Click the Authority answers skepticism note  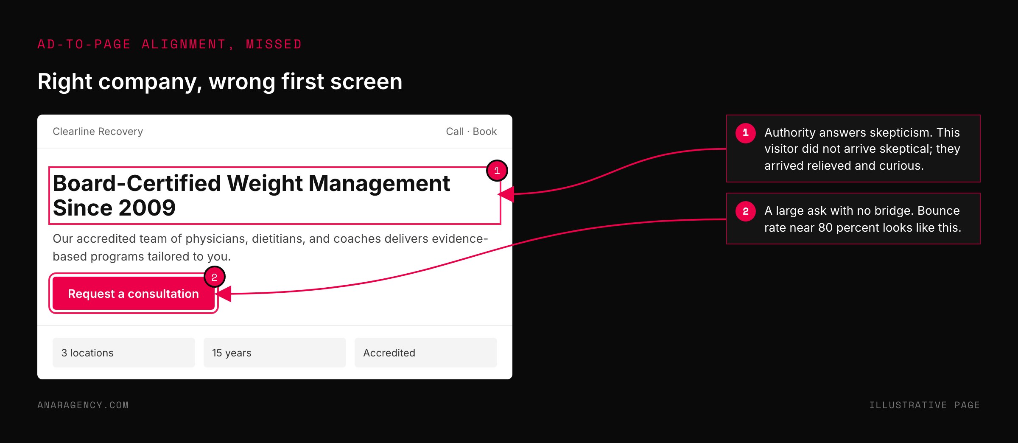click(x=853, y=149)
